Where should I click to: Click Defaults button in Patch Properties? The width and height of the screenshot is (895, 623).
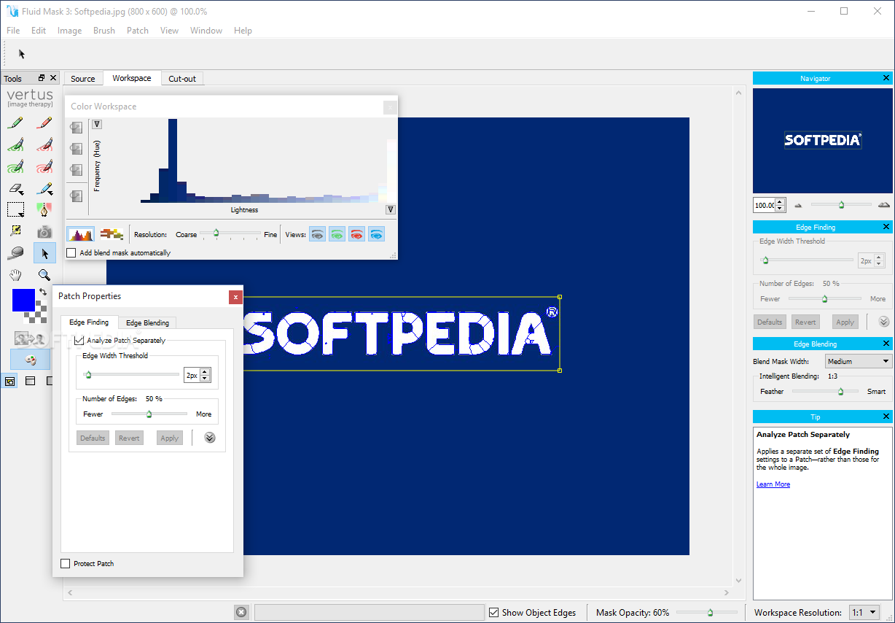(x=93, y=438)
